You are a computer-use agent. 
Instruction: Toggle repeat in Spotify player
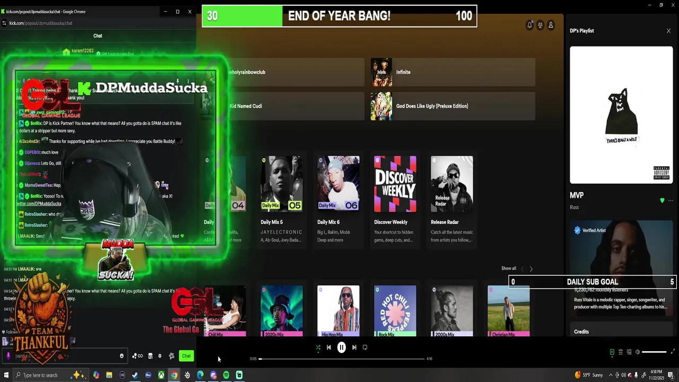click(x=365, y=348)
